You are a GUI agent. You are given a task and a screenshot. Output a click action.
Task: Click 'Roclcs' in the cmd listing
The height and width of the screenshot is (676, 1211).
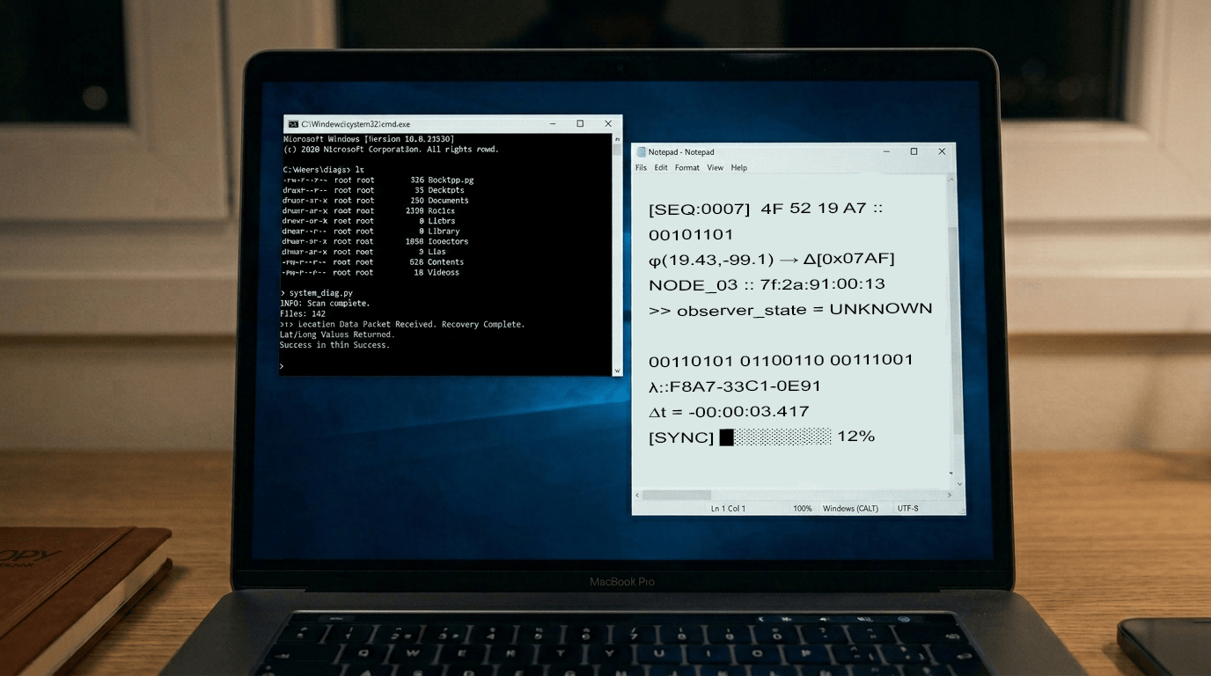(442, 211)
